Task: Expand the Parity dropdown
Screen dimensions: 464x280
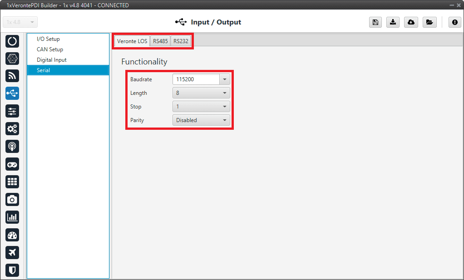Action: point(201,120)
